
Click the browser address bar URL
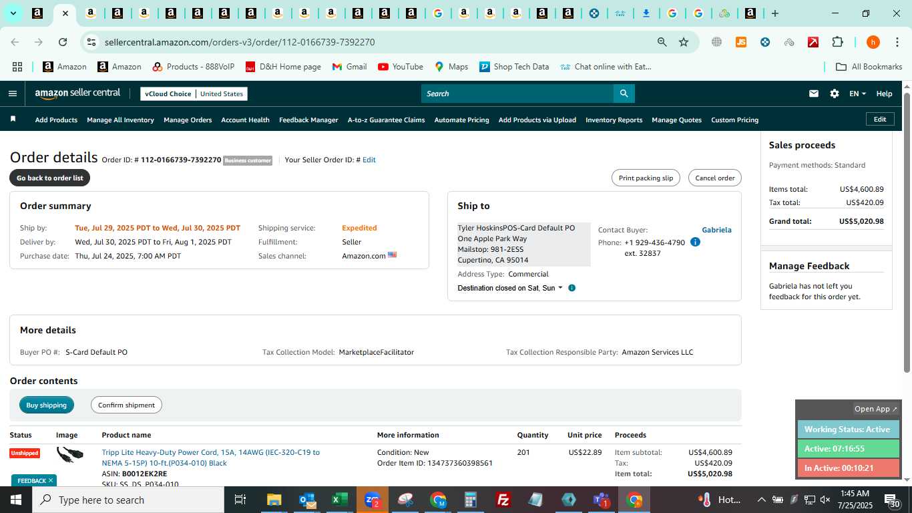coord(240,42)
